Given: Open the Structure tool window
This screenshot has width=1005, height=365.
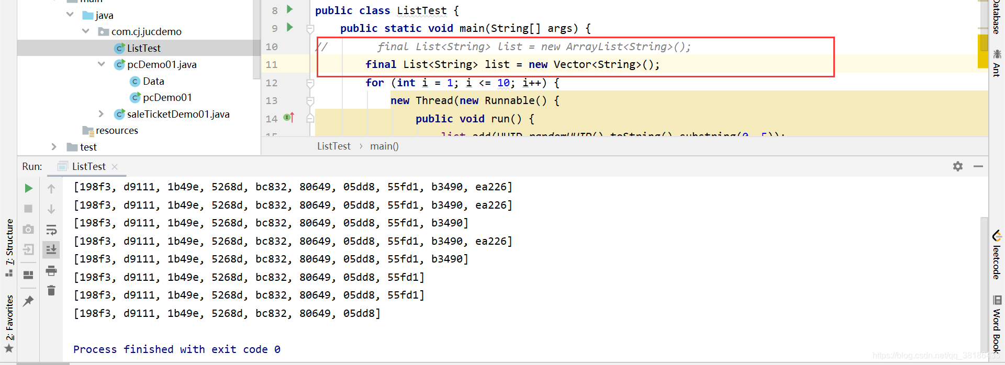Looking at the screenshot, I should point(9,247).
